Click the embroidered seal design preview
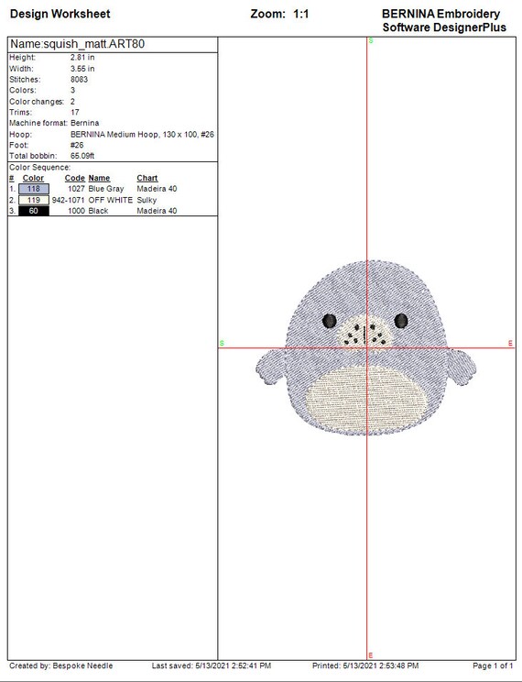 click(x=366, y=347)
